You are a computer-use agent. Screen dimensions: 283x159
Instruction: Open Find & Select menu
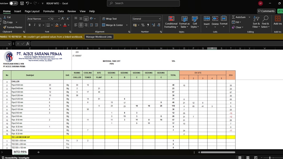point(265,22)
